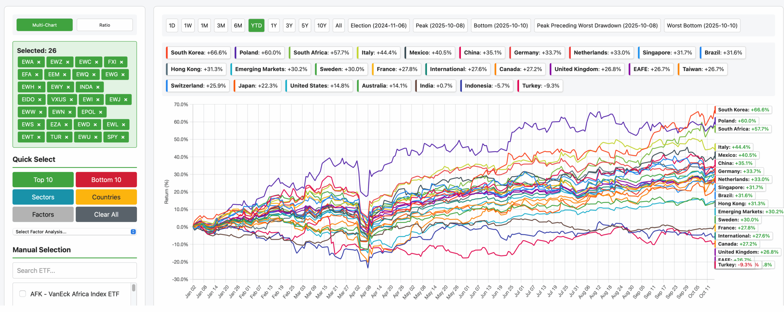Choose the 1Y time range
The image size is (784, 312).
coord(273,26)
